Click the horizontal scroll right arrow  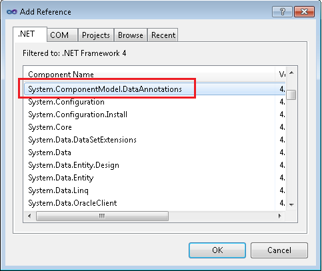point(280,216)
